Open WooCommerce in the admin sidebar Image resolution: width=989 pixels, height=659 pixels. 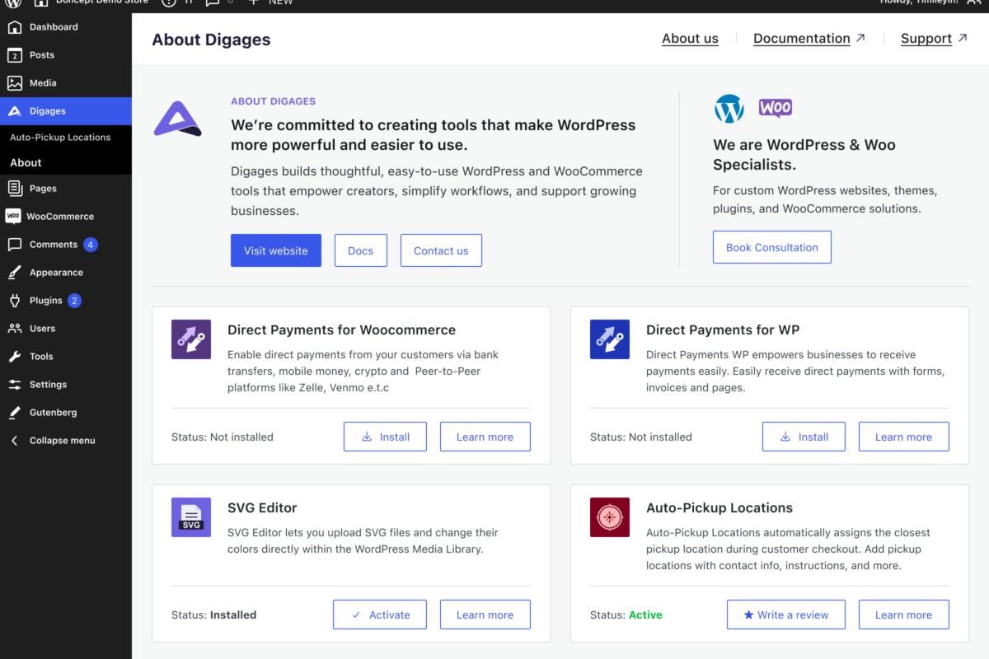click(x=60, y=217)
